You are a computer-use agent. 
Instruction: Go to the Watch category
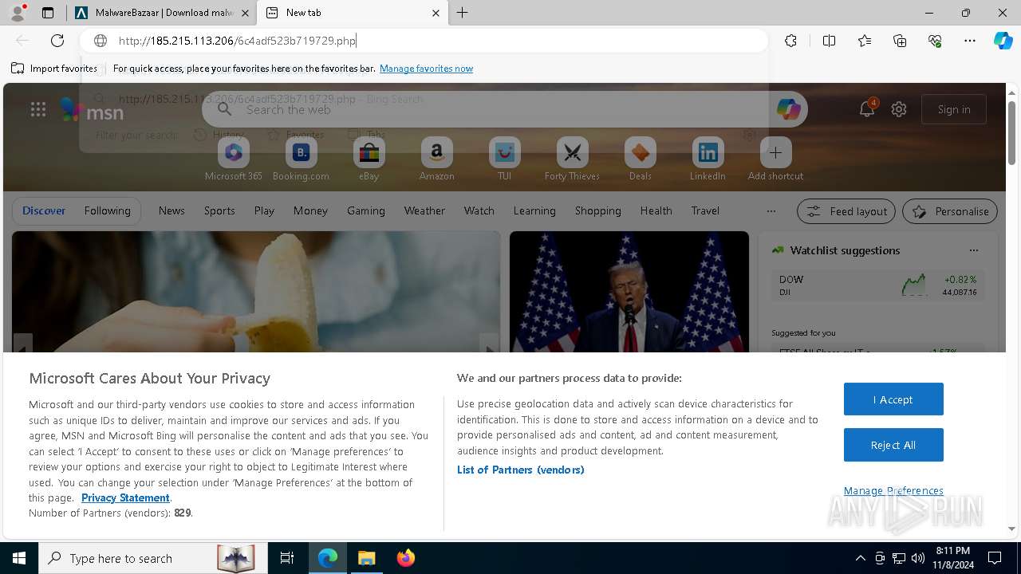[x=479, y=210]
